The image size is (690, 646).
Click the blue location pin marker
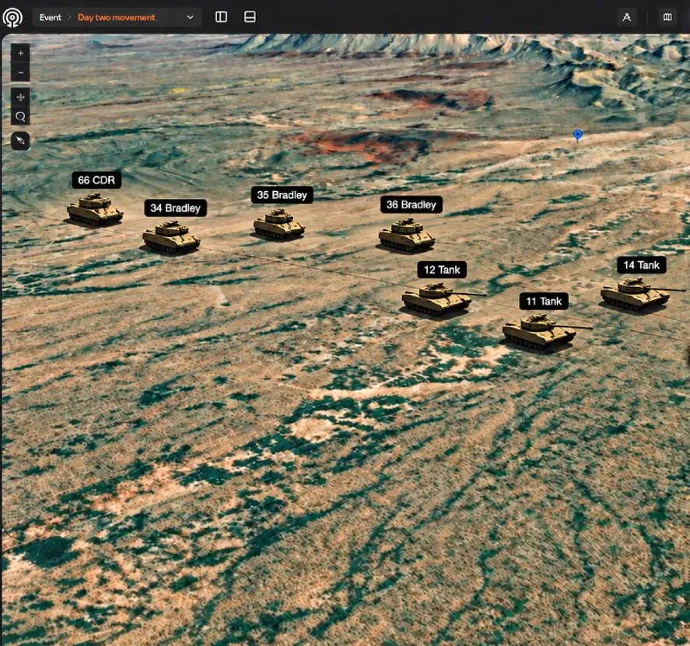click(578, 135)
